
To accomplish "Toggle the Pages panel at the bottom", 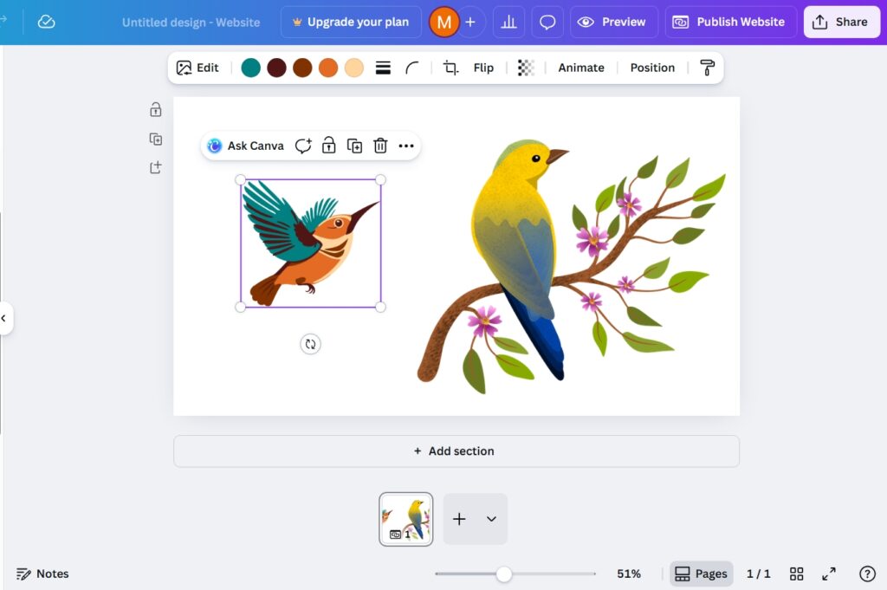I will 701,573.
